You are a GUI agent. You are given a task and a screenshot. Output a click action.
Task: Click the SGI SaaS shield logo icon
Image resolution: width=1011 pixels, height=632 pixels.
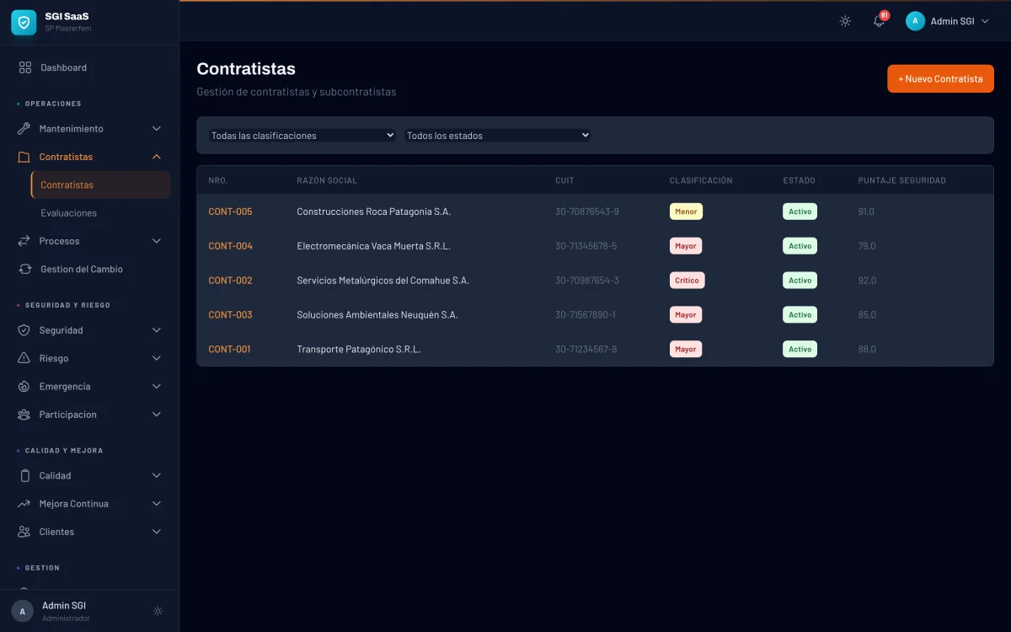[24, 22]
